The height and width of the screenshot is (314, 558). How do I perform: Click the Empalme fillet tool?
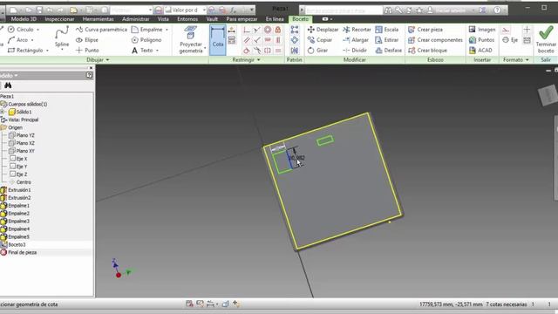click(x=147, y=30)
